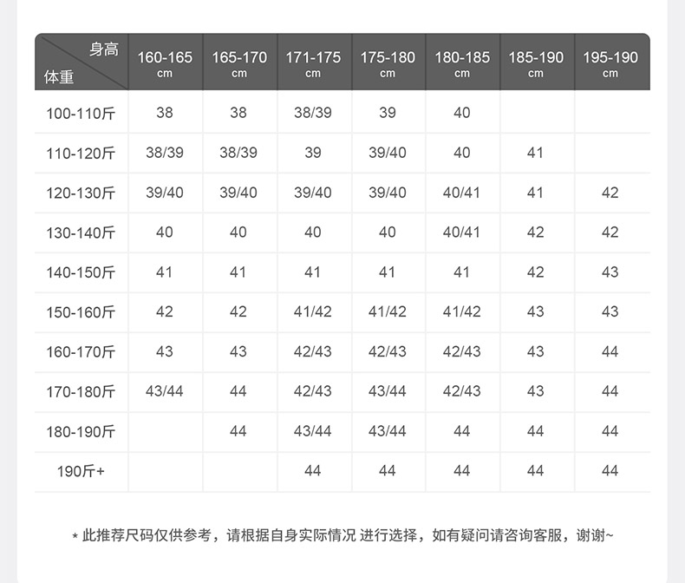Select the 190斤+ row label
This screenshot has height=583, width=685.
[81, 472]
